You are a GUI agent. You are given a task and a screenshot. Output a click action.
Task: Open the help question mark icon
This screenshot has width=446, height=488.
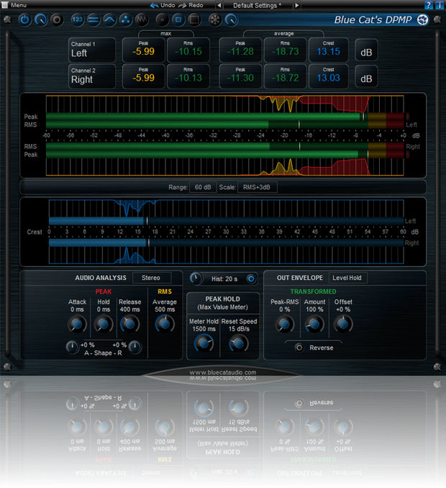[429, 5]
